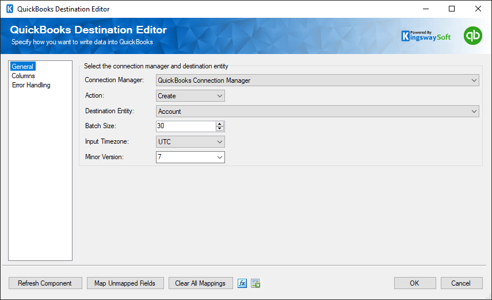The height and width of the screenshot is (300, 492).
Task: Click the Input Timezone label
Action: (x=106, y=141)
